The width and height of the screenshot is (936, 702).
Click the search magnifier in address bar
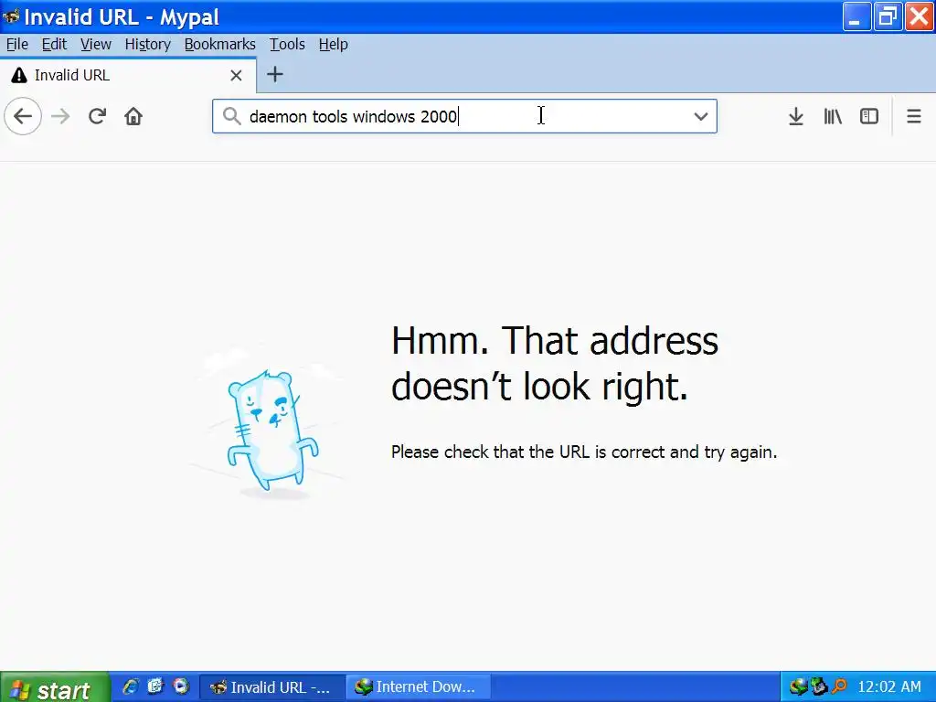point(231,116)
